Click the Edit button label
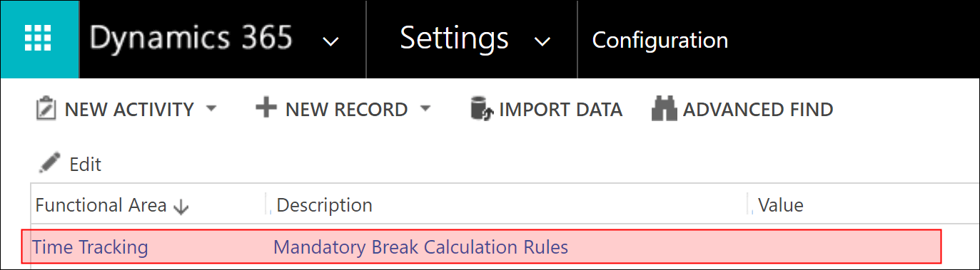The height and width of the screenshot is (270, 980). click(x=85, y=165)
